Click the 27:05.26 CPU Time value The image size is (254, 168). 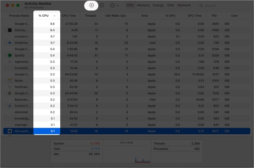click(x=71, y=24)
